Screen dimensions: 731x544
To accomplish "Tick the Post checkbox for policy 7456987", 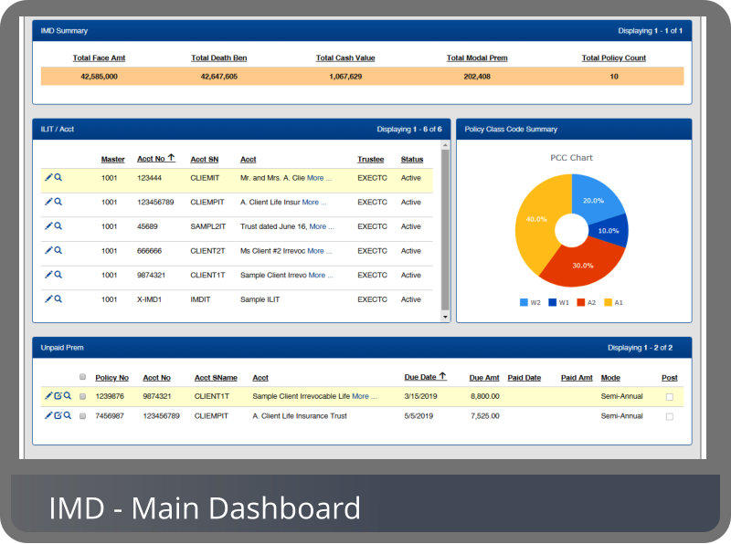I will (x=670, y=416).
